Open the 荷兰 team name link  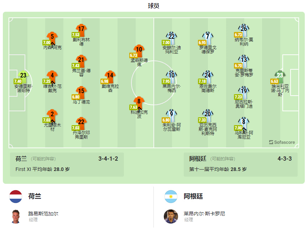[x=35, y=196]
